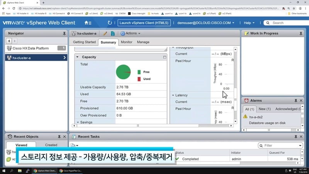Launch vSphere Client (HTML5)
Image resolution: width=309 pixels, height=174 pixels.
(144, 23)
